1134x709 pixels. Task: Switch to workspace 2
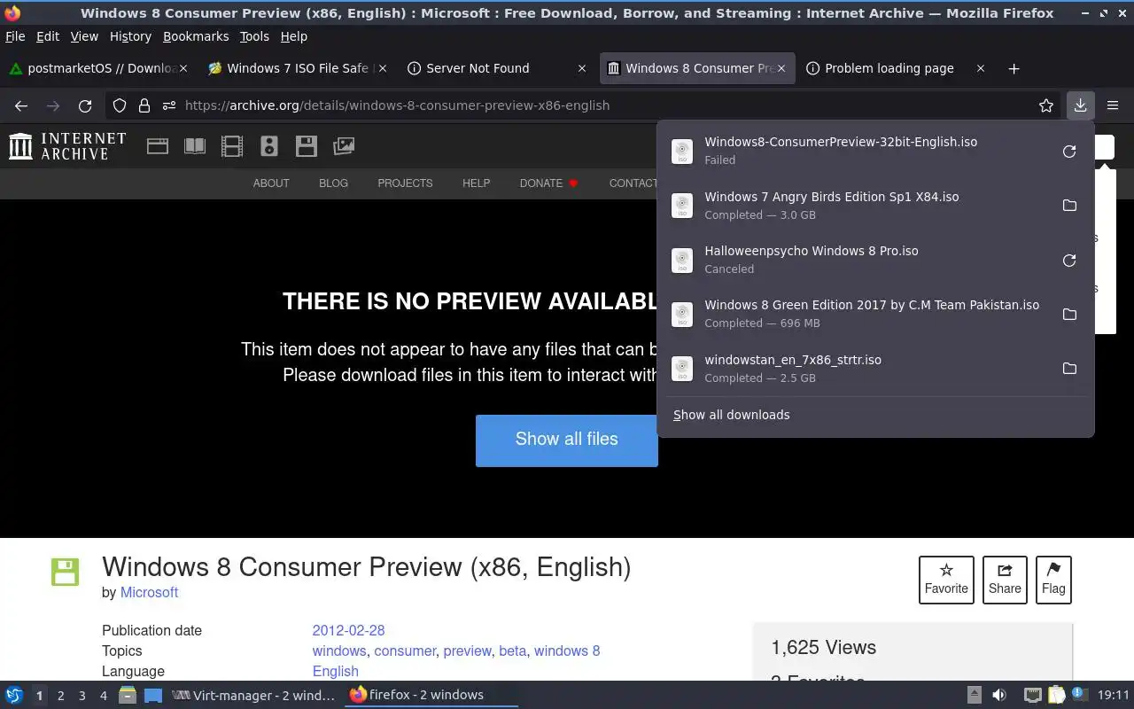[x=60, y=696]
